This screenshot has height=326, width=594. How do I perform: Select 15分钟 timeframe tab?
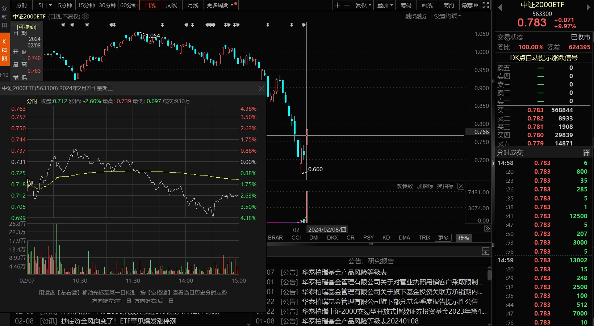[x=86, y=5]
